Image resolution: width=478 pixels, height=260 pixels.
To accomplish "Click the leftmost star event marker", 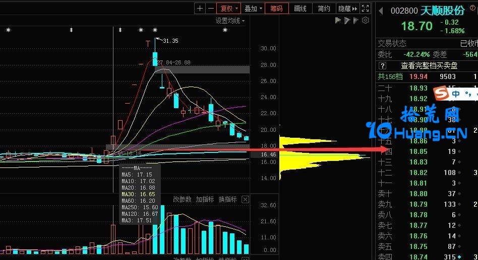I will (8, 30).
